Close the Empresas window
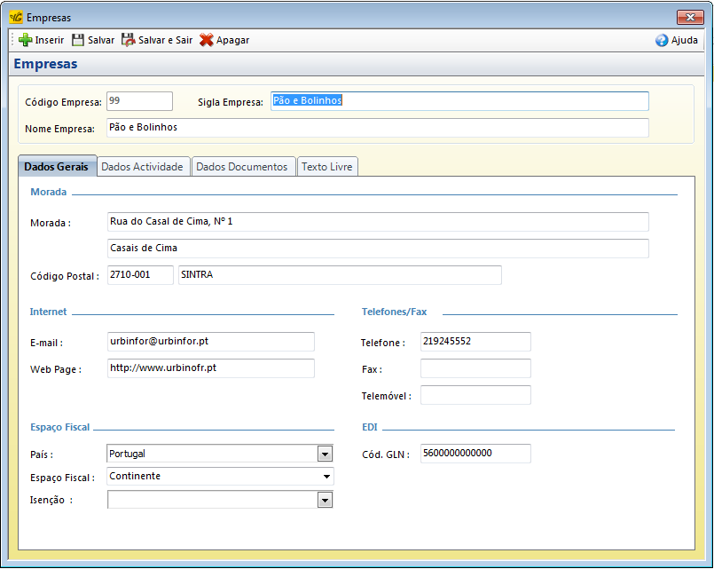 (689, 17)
